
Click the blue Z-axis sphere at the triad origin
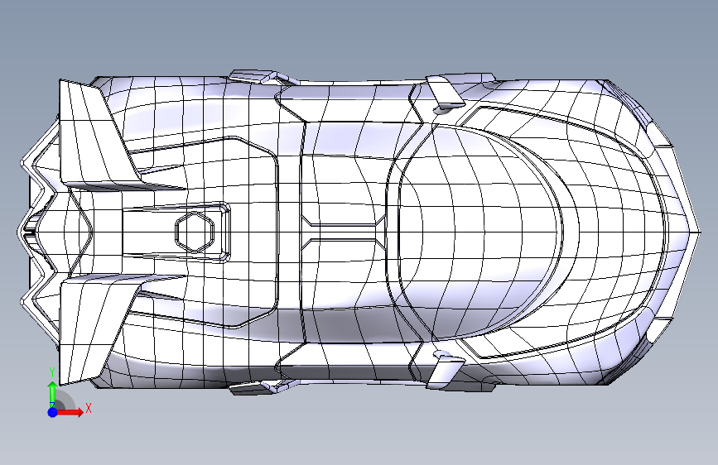[x=53, y=412]
